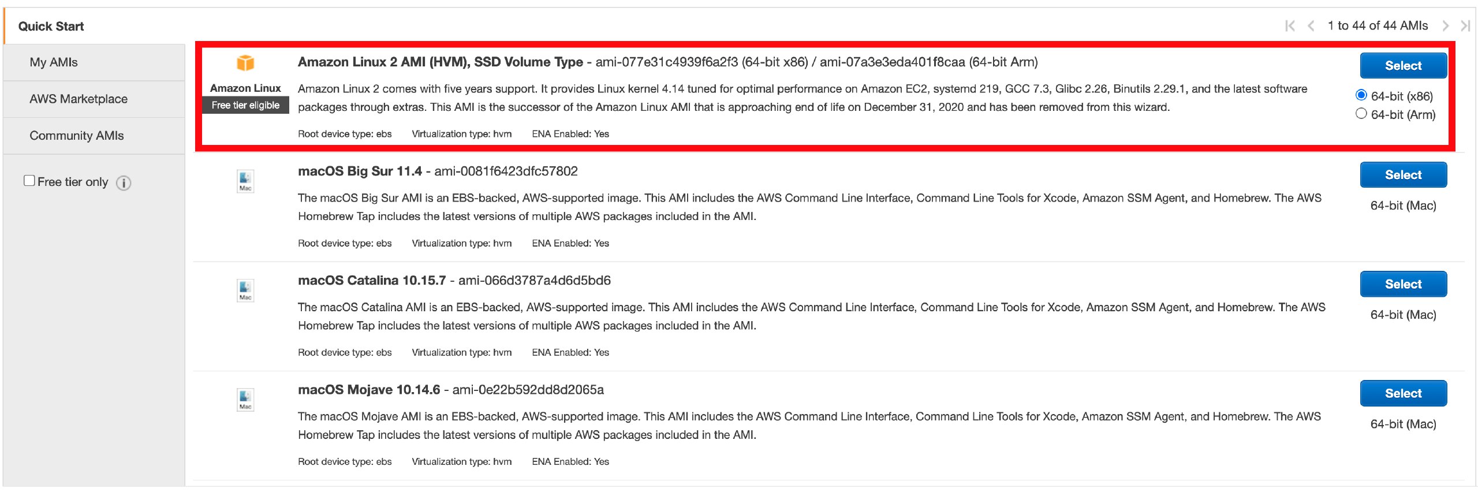1478x492 pixels.
Task: Click the macOS Mojave description paragraph
Action: point(809,425)
